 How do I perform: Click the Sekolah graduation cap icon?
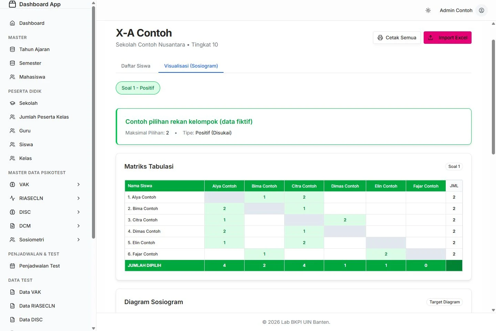(12, 103)
